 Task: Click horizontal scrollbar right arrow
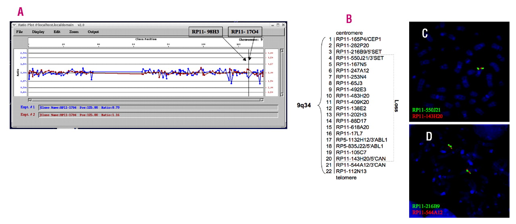[x=262, y=100]
